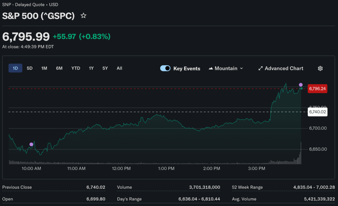Switch chart to YTD range
The width and height of the screenshot is (338, 206).
[76, 68]
